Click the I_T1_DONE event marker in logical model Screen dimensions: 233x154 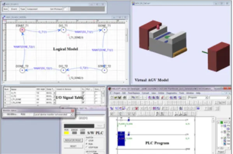click(x=69, y=35)
